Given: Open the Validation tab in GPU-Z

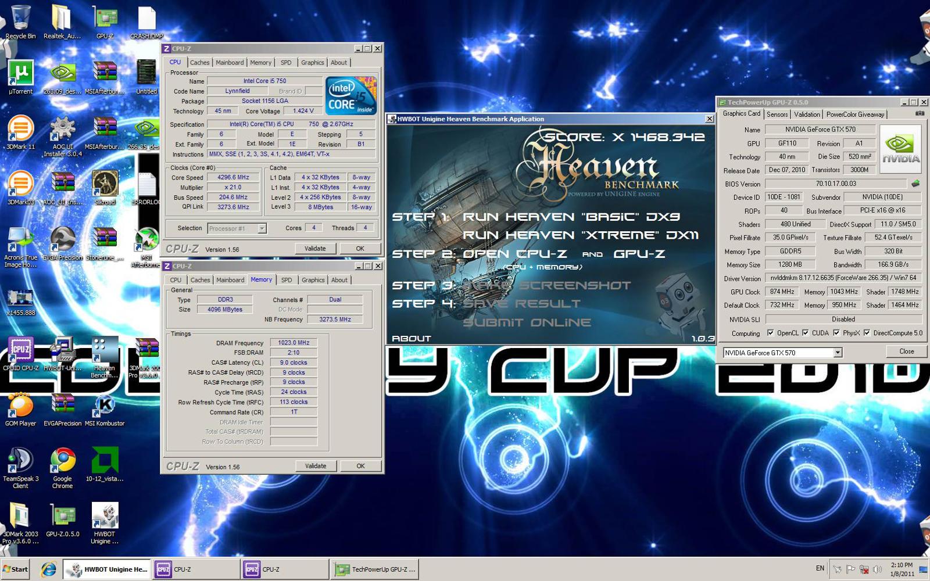Looking at the screenshot, I should point(807,114).
